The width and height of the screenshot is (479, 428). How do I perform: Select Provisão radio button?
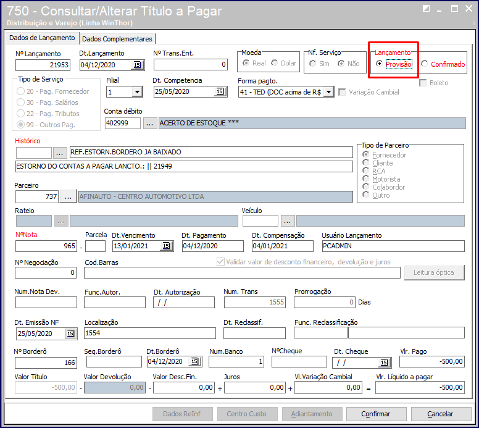coord(379,63)
